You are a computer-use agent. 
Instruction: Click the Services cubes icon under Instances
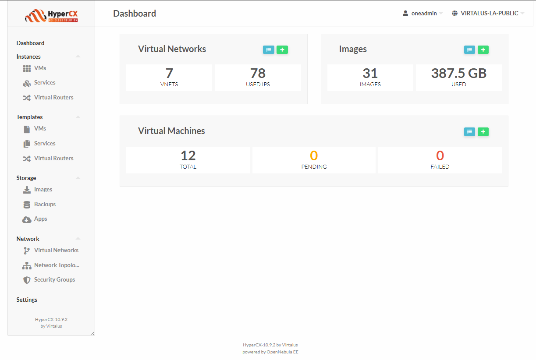[x=27, y=83]
